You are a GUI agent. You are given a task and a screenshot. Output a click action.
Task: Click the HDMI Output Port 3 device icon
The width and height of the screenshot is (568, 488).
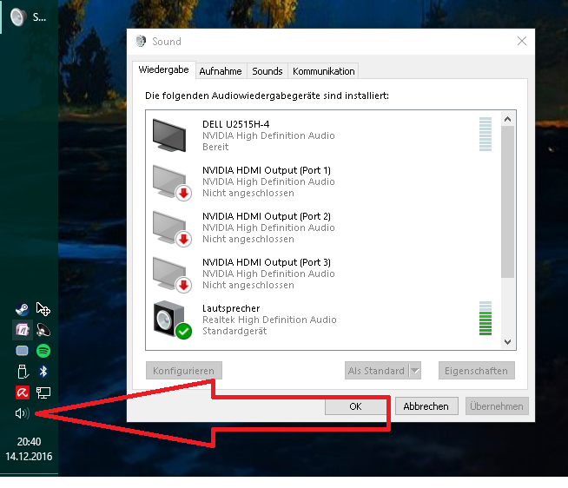(x=172, y=274)
